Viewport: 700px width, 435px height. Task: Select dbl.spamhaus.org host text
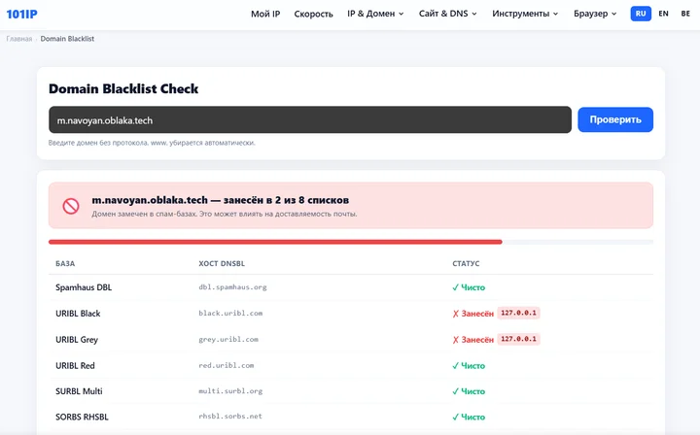pyautogui.click(x=232, y=287)
